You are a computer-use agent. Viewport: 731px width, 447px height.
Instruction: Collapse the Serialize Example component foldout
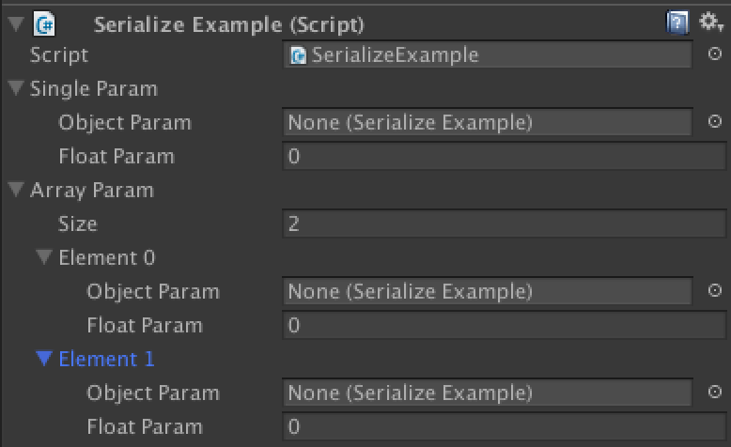pos(16,23)
